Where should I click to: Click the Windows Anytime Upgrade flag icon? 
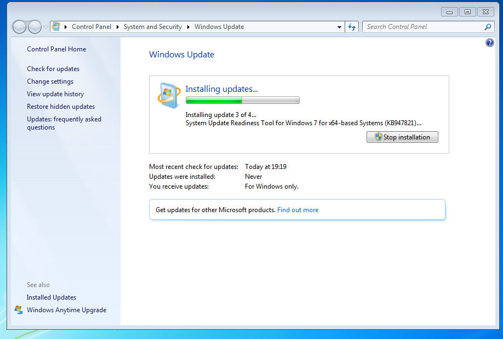pos(19,310)
